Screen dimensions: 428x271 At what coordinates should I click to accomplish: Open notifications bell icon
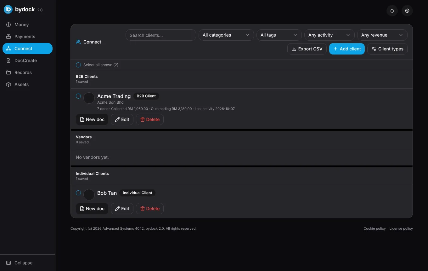pos(392,11)
